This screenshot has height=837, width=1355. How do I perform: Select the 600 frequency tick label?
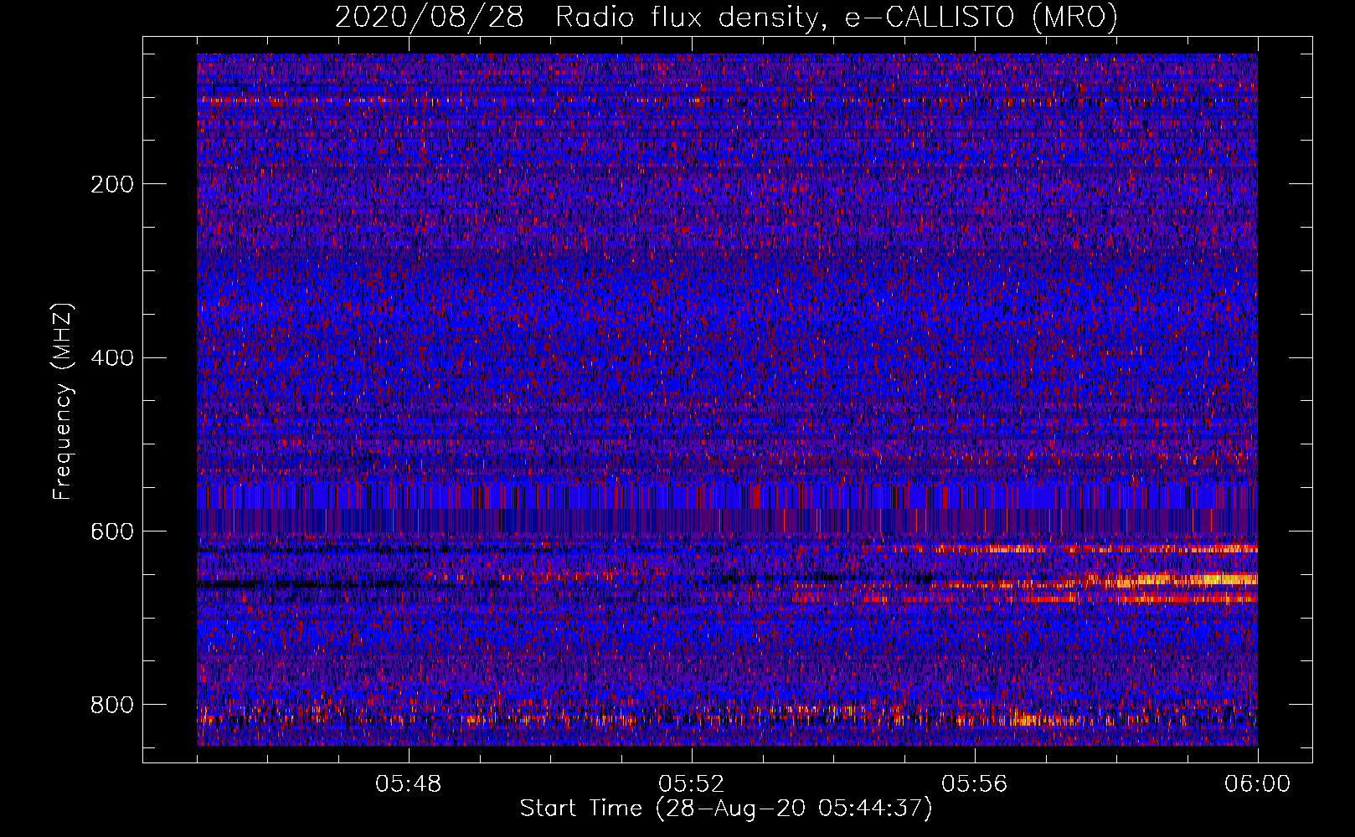(x=112, y=532)
